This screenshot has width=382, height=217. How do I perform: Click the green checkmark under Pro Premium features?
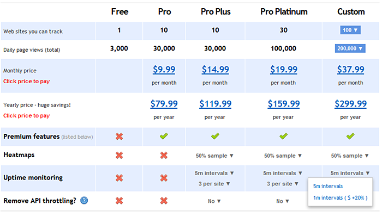point(164,136)
